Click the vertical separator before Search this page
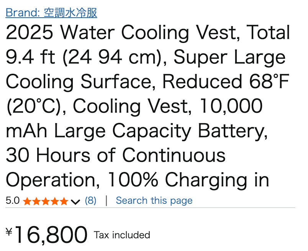 pos(106,201)
